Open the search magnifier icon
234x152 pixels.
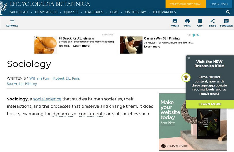pos(228,12)
